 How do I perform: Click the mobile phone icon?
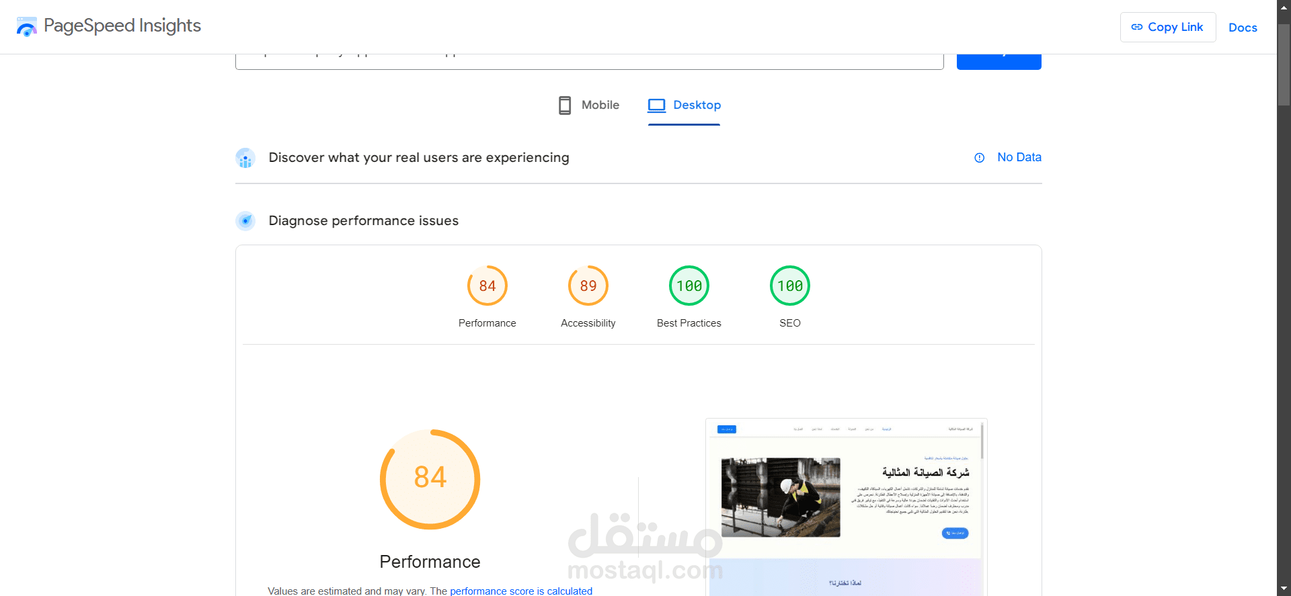pyautogui.click(x=565, y=105)
